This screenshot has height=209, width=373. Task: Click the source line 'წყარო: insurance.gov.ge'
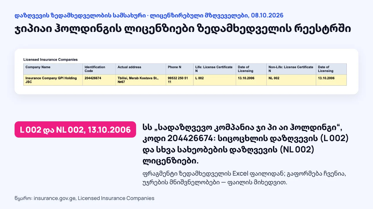click(x=85, y=198)
